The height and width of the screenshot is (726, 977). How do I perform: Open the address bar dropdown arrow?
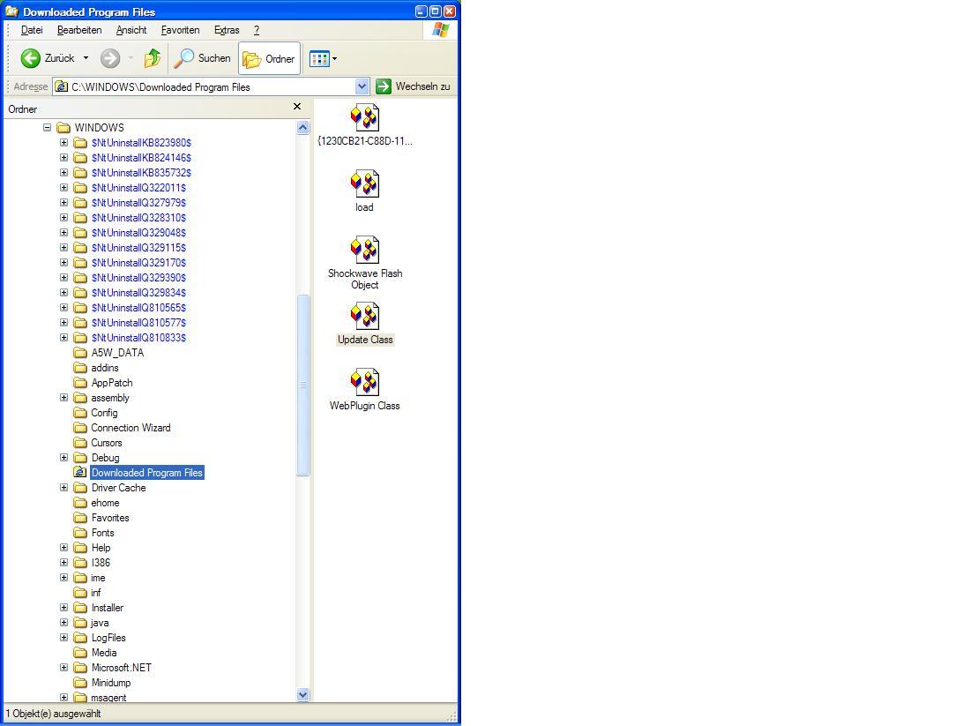362,86
